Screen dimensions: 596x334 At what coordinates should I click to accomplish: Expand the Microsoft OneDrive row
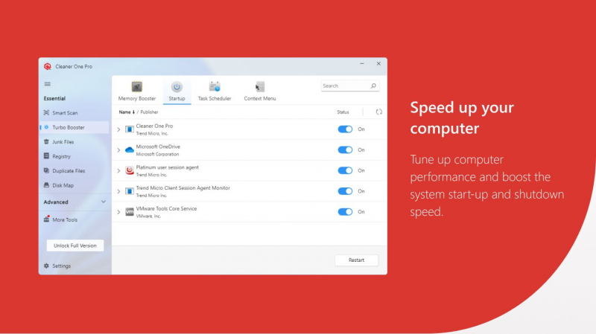(x=118, y=150)
